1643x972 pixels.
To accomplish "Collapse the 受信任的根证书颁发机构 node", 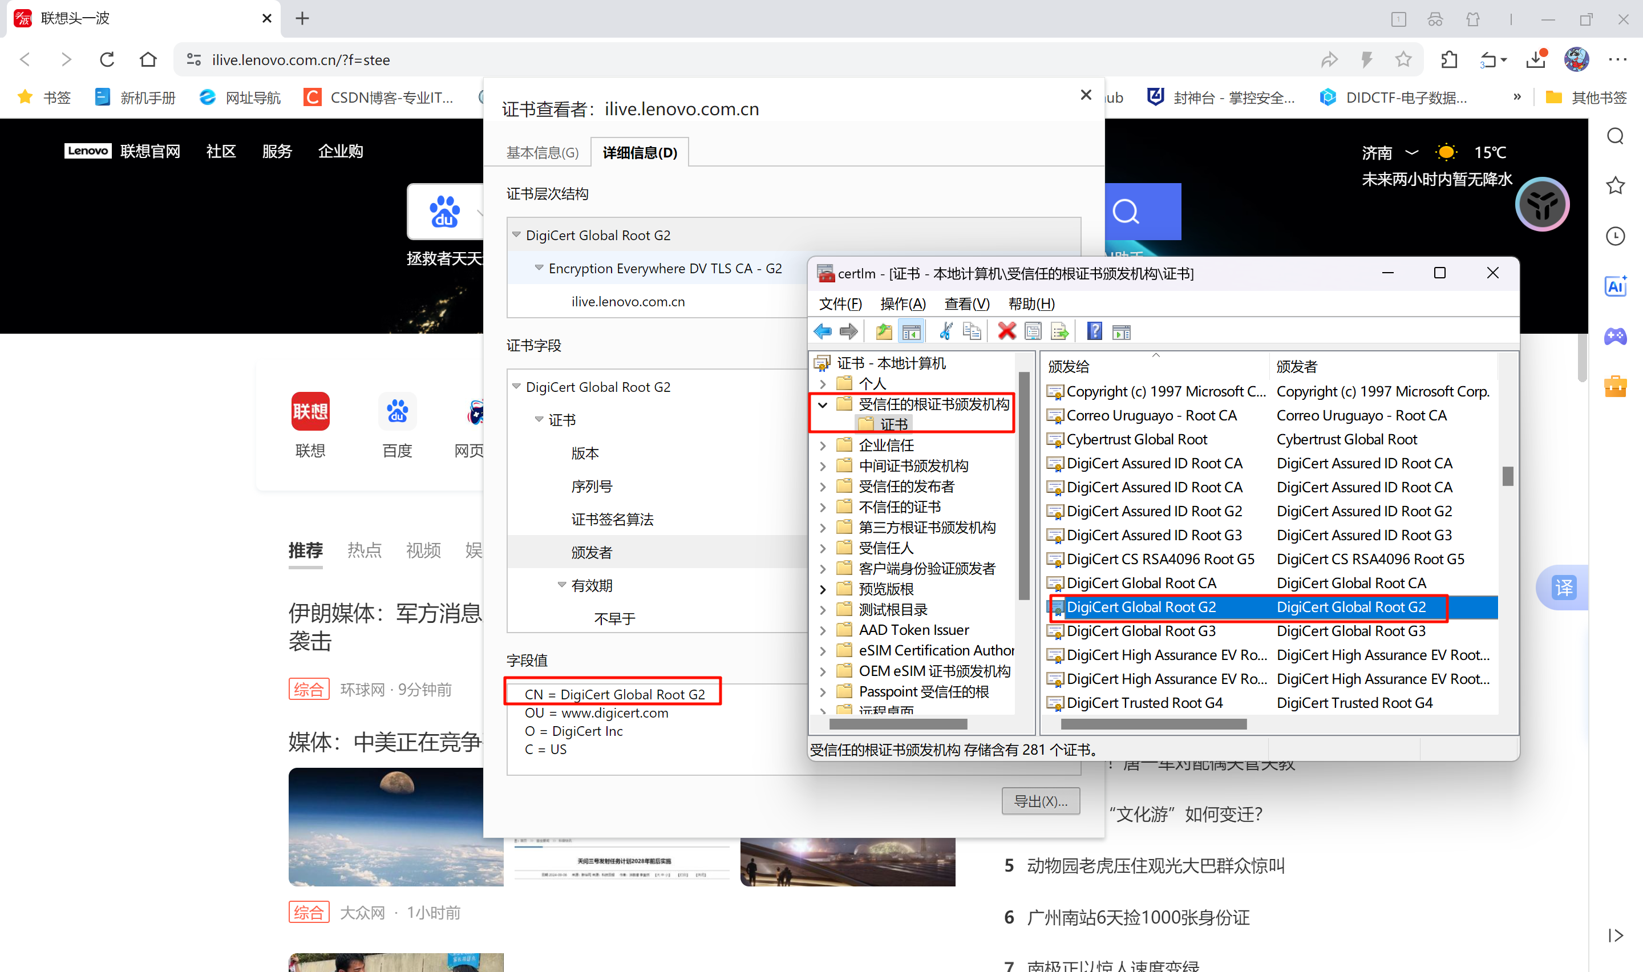I will [823, 405].
